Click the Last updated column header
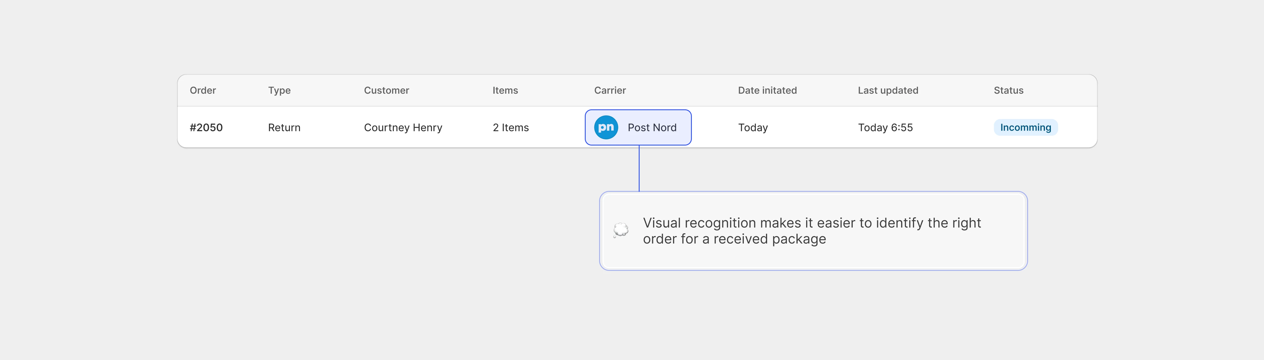1264x360 pixels. pyautogui.click(x=888, y=91)
